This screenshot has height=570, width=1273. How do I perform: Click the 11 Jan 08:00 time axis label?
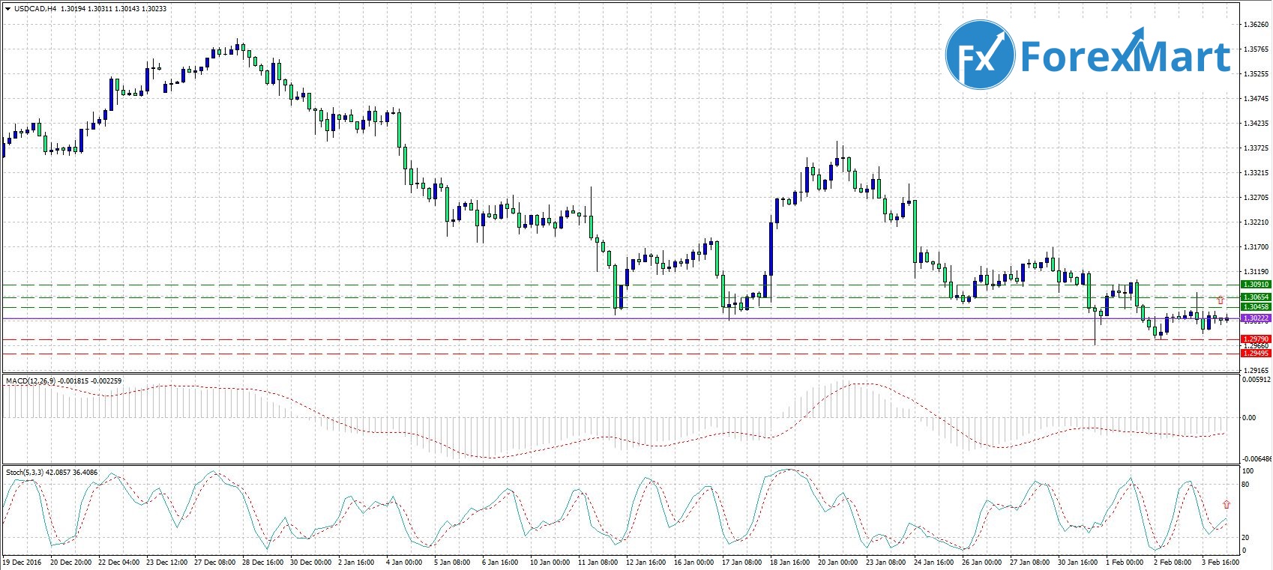(598, 563)
